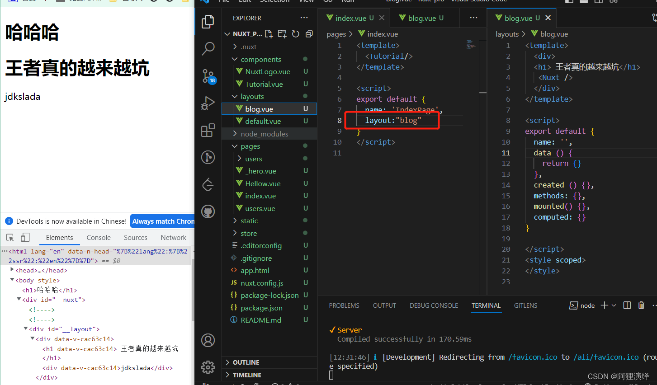Open the Search view in activity bar
The width and height of the screenshot is (657, 385).
point(208,48)
